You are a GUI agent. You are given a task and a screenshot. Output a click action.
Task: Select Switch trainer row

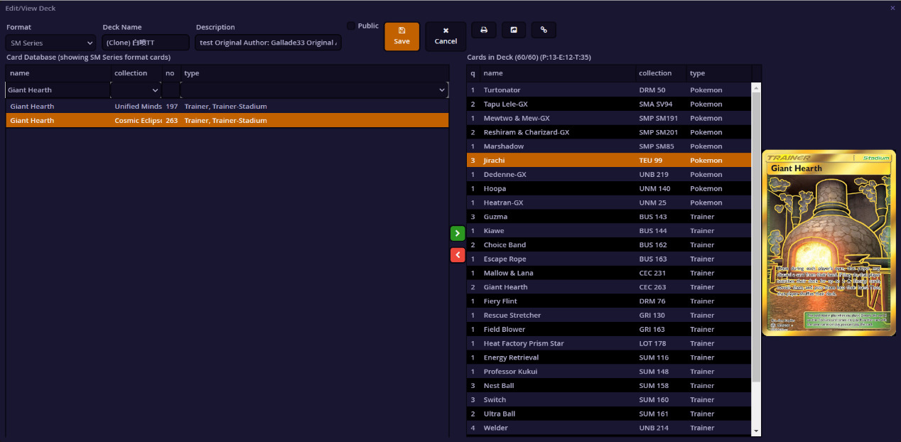tap(609, 399)
